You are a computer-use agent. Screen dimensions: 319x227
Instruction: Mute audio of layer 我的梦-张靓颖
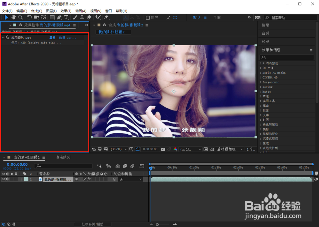tap(8, 179)
